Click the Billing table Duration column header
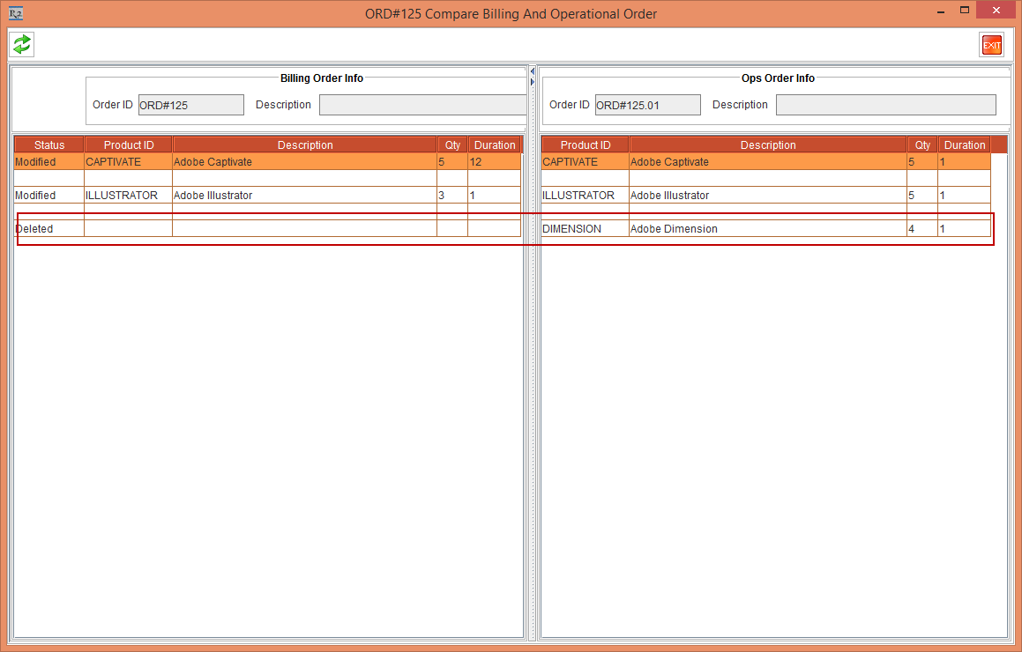Viewport: 1022px width, 652px height. (495, 145)
